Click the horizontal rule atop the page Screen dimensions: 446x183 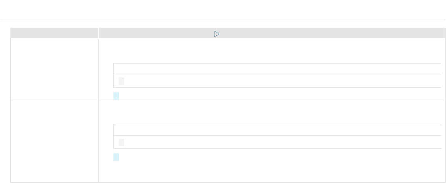coord(223,19)
